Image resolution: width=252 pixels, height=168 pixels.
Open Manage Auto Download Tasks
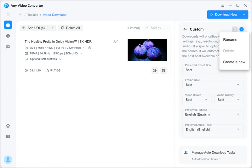click(x=213, y=155)
